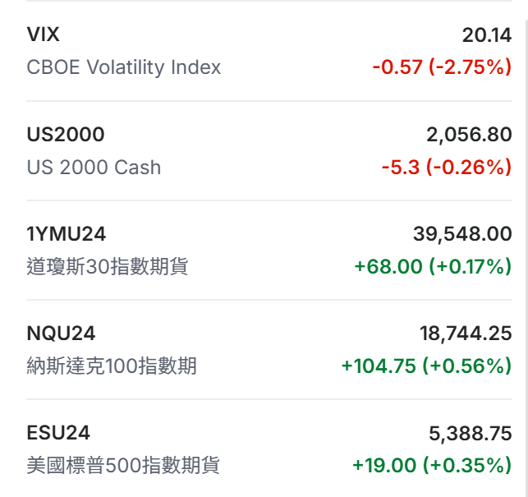Open the VIX ticker symbol
528x497 pixels.
pos(44,35)
